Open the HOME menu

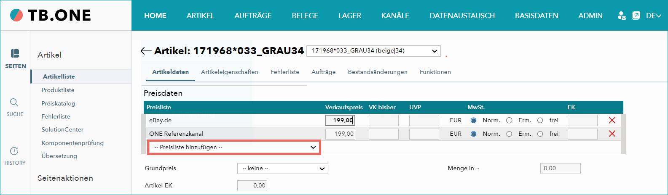click(x=155, y=16)
